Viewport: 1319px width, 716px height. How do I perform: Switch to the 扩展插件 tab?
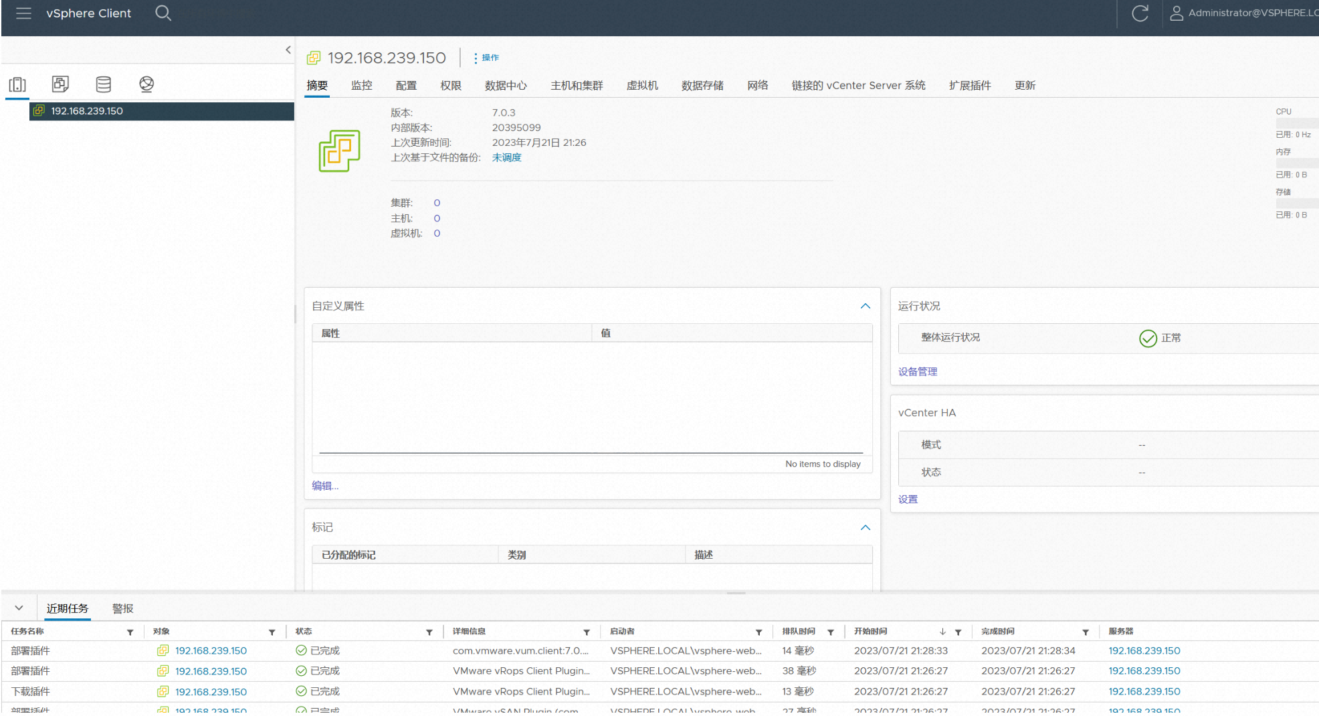tap(970, 85)
